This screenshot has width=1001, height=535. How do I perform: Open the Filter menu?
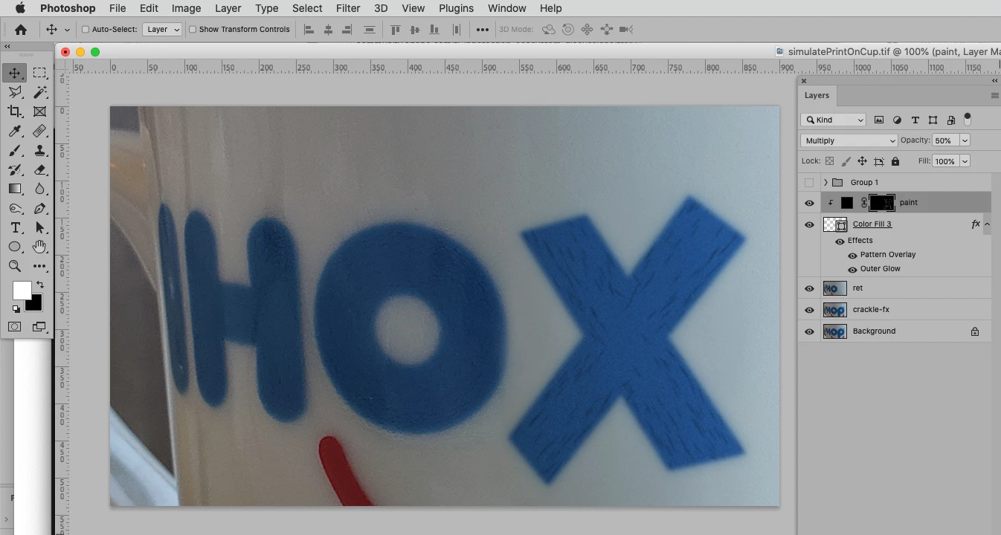point(348,8)
